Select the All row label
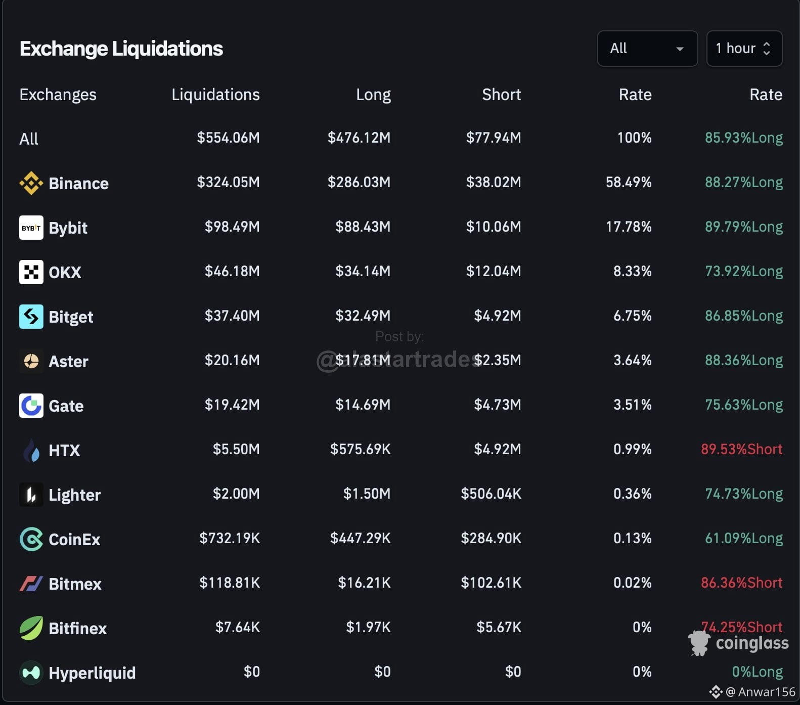 click(x=29, y=139)
